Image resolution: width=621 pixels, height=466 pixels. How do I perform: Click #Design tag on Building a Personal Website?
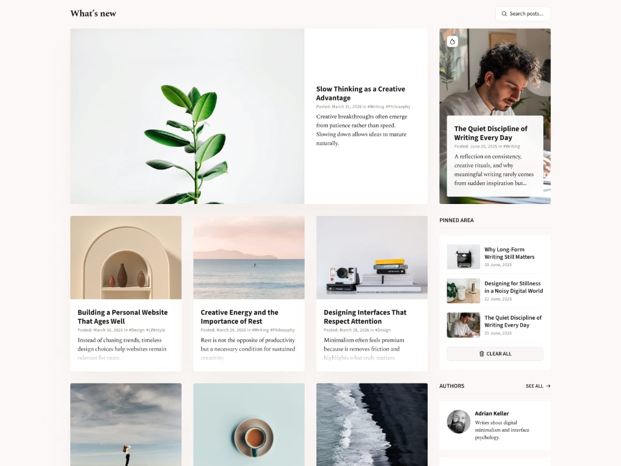click(137, 330)
